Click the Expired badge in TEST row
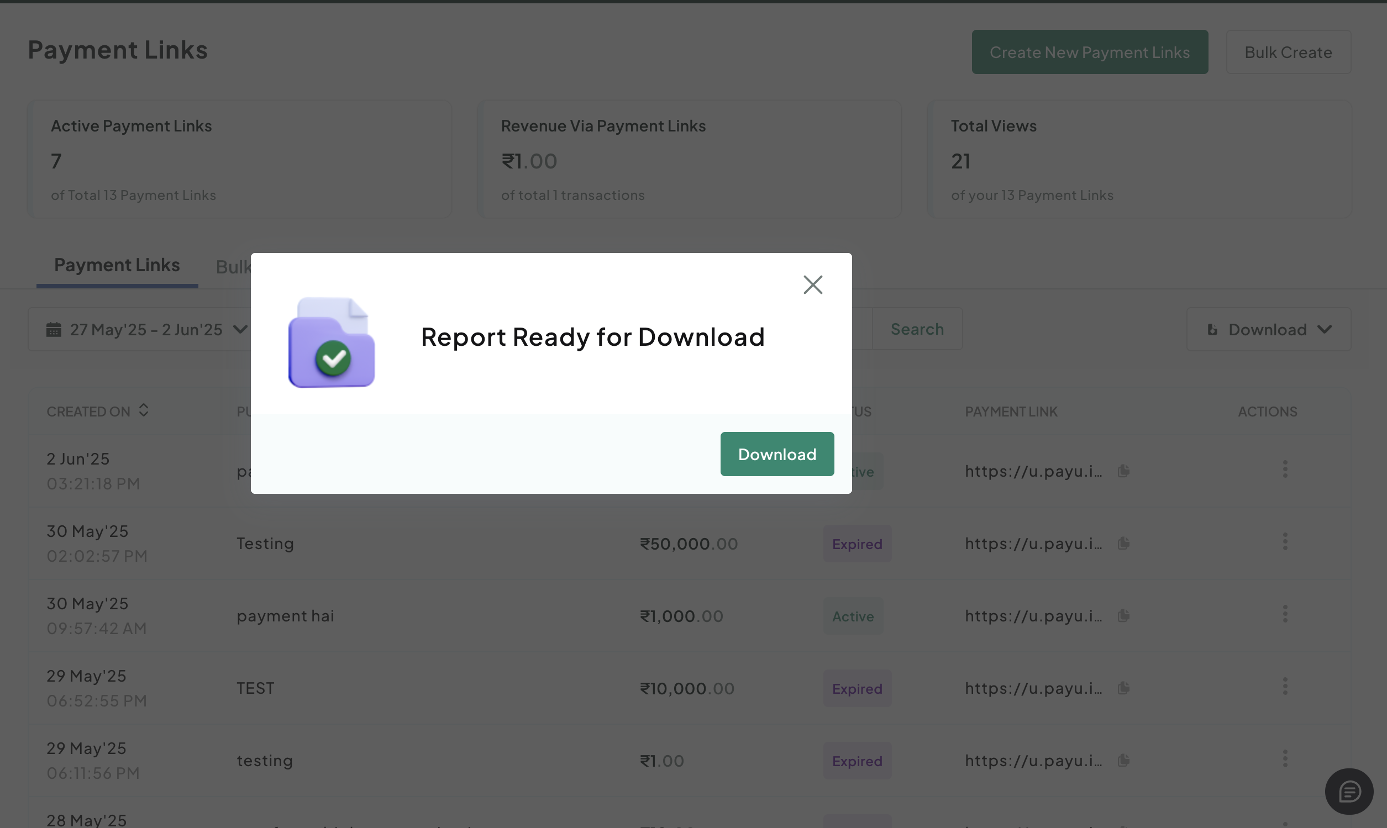This screenshot has height=828, width=1387. (x=857, y=688)
